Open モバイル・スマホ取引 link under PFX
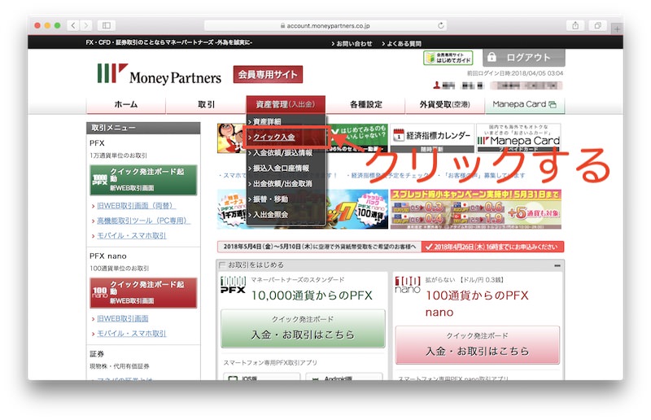 click(x=131, y=235)
